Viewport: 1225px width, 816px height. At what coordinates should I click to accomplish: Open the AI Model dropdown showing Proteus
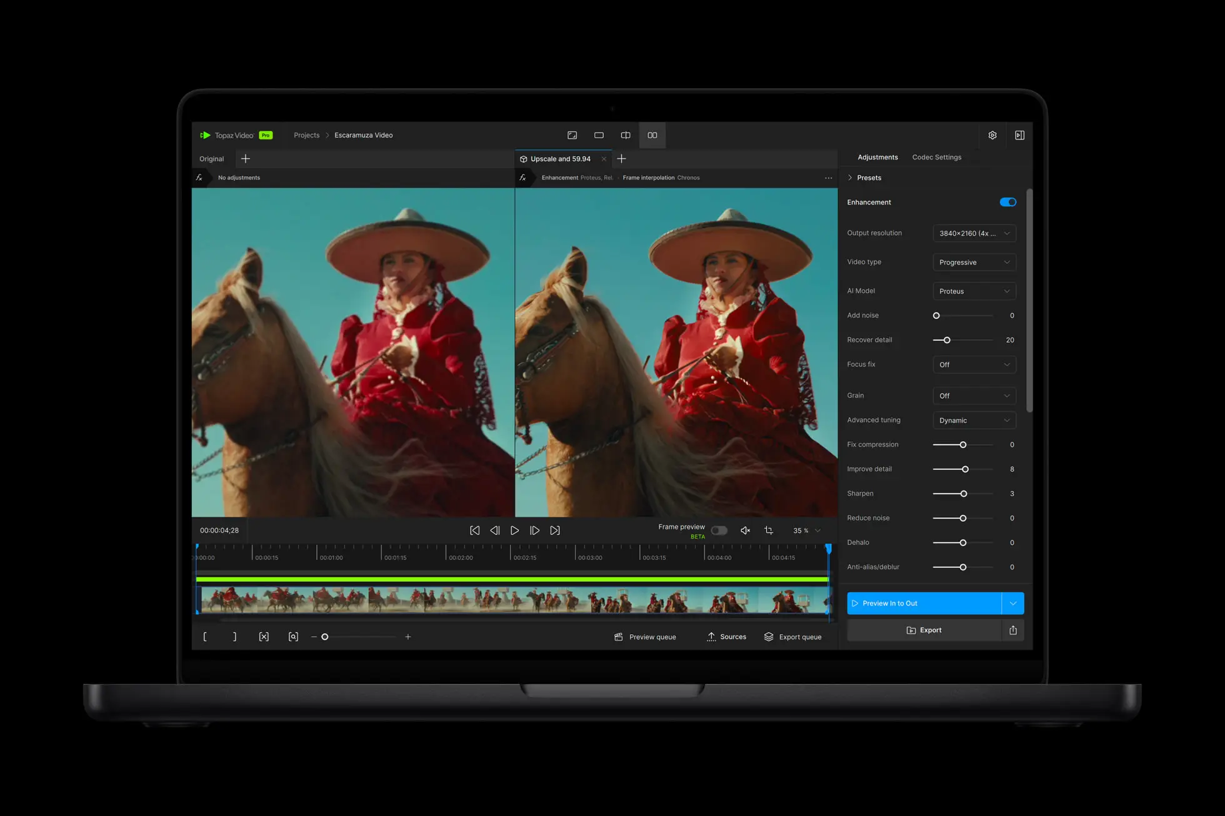click(974, 291)
